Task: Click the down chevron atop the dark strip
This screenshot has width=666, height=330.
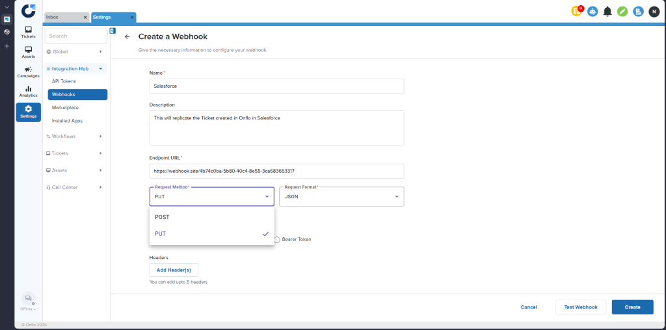Action: 7,7
